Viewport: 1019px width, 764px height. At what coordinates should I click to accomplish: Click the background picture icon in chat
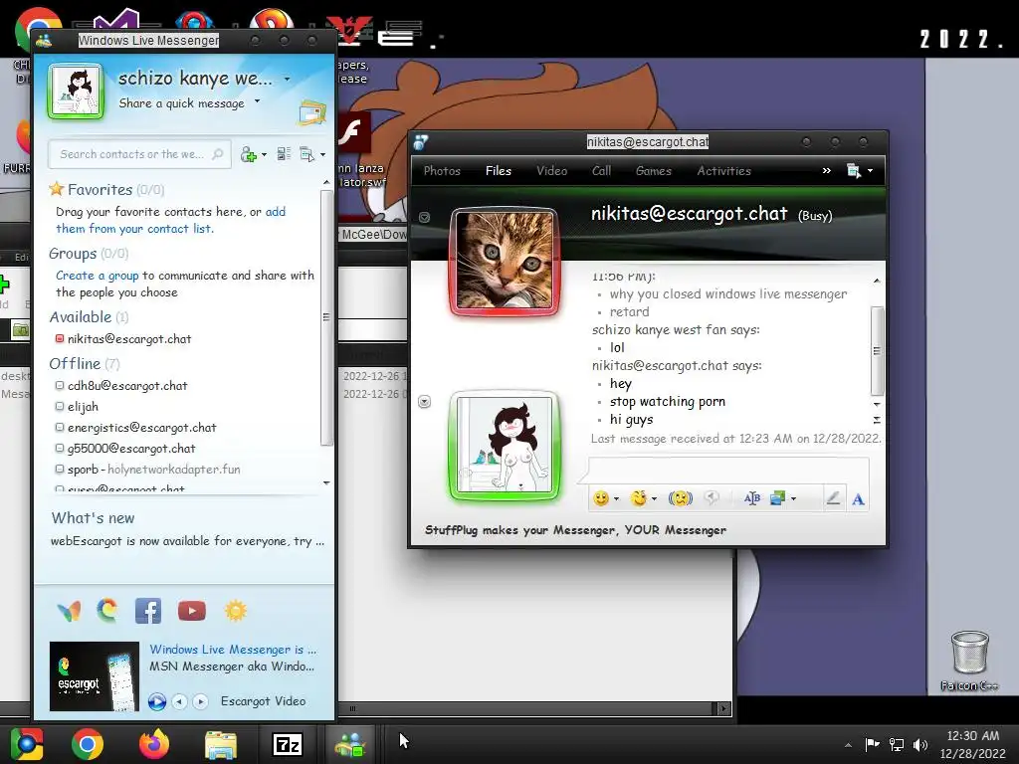pyautogui.click(x=777, y=498)
